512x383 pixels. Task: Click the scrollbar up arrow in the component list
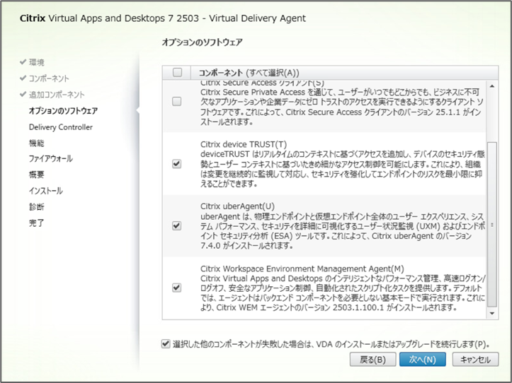click(x=492, y=86)
